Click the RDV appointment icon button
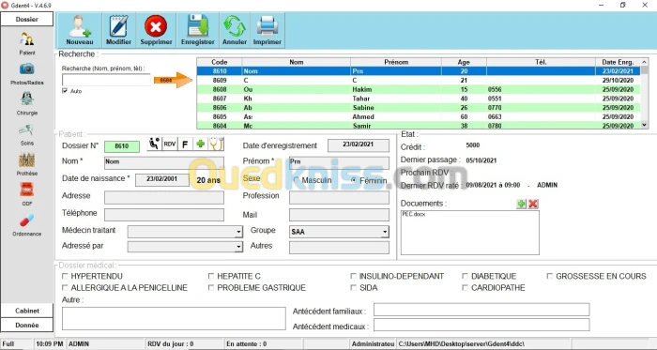The height and width of the screenshot is (350, 657). (x=170, y=144)
